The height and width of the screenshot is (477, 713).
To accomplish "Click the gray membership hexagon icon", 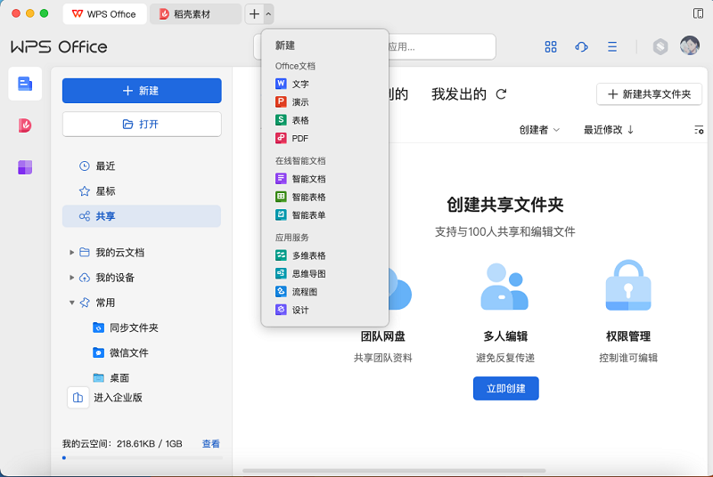I will (x=660, y=46).
